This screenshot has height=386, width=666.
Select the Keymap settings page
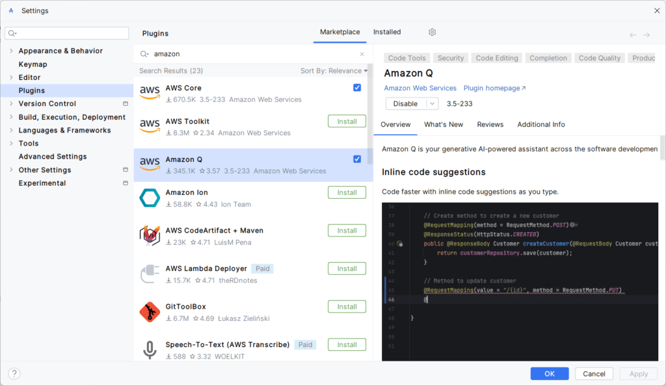point(33,64)
